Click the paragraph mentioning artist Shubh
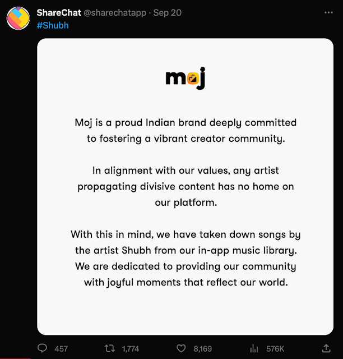 pyautogui.click(x=186, y=259)
